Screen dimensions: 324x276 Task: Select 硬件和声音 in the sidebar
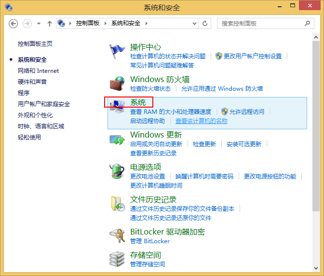coord(32,82)
